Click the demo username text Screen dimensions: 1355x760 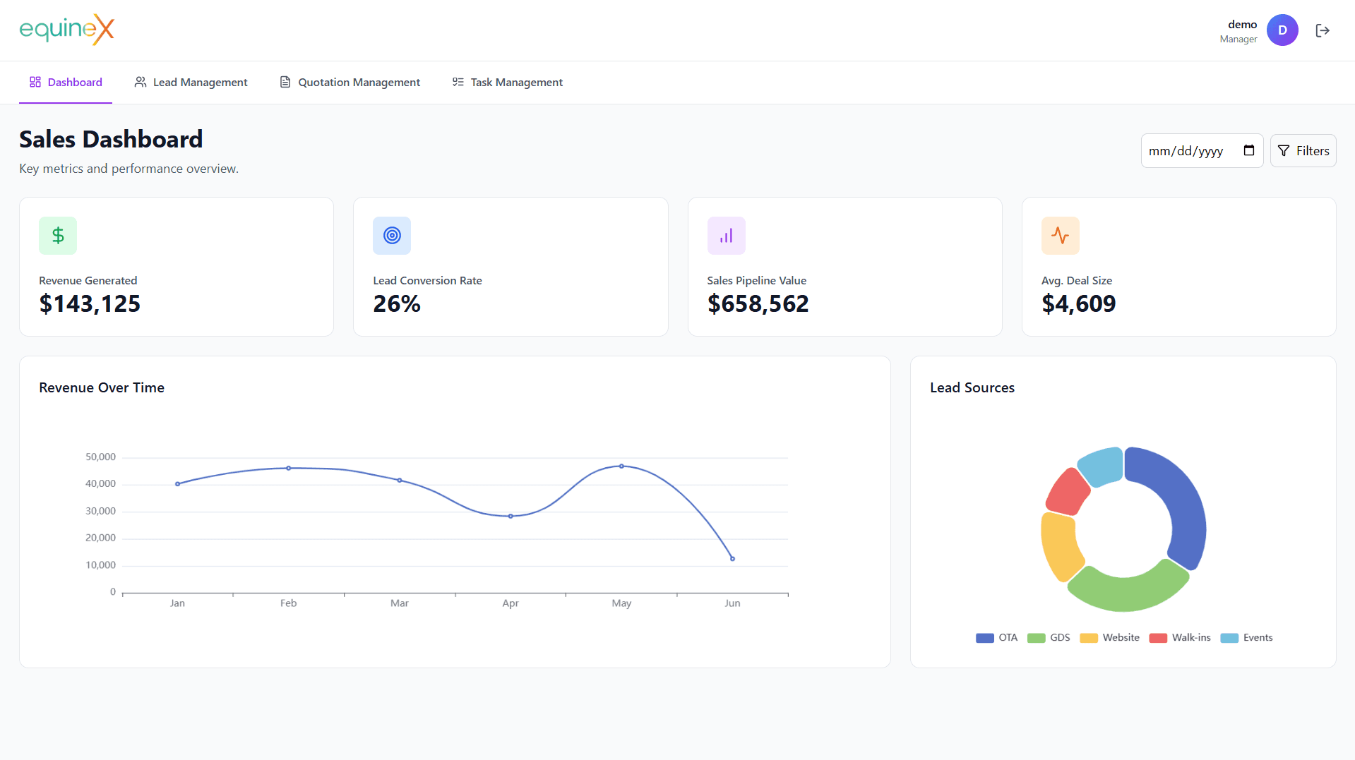[x=1242, y=24]
